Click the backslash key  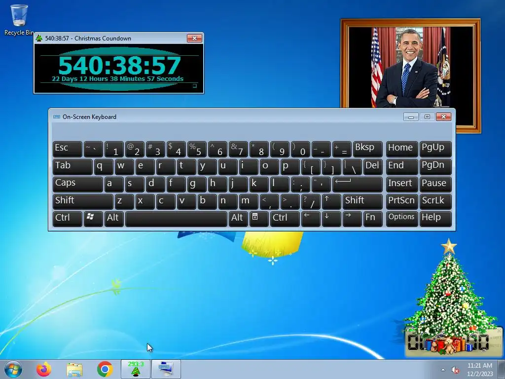tap(352, 167)
